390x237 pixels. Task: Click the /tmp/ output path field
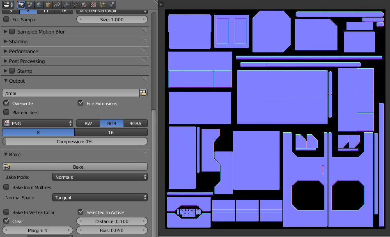pos(71,93)
